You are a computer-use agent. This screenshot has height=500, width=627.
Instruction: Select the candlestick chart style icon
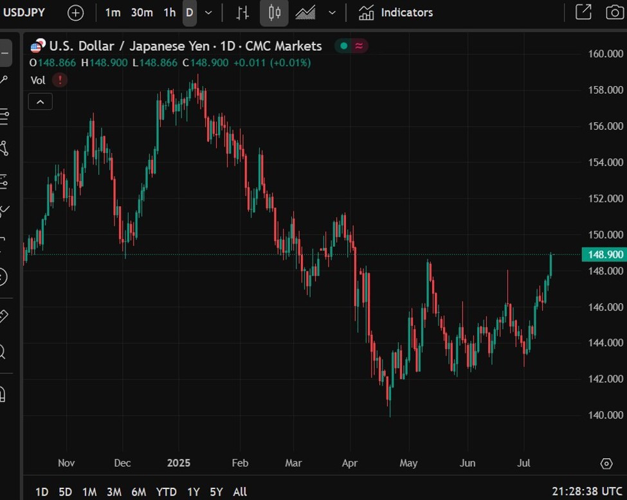pos(274,13)
